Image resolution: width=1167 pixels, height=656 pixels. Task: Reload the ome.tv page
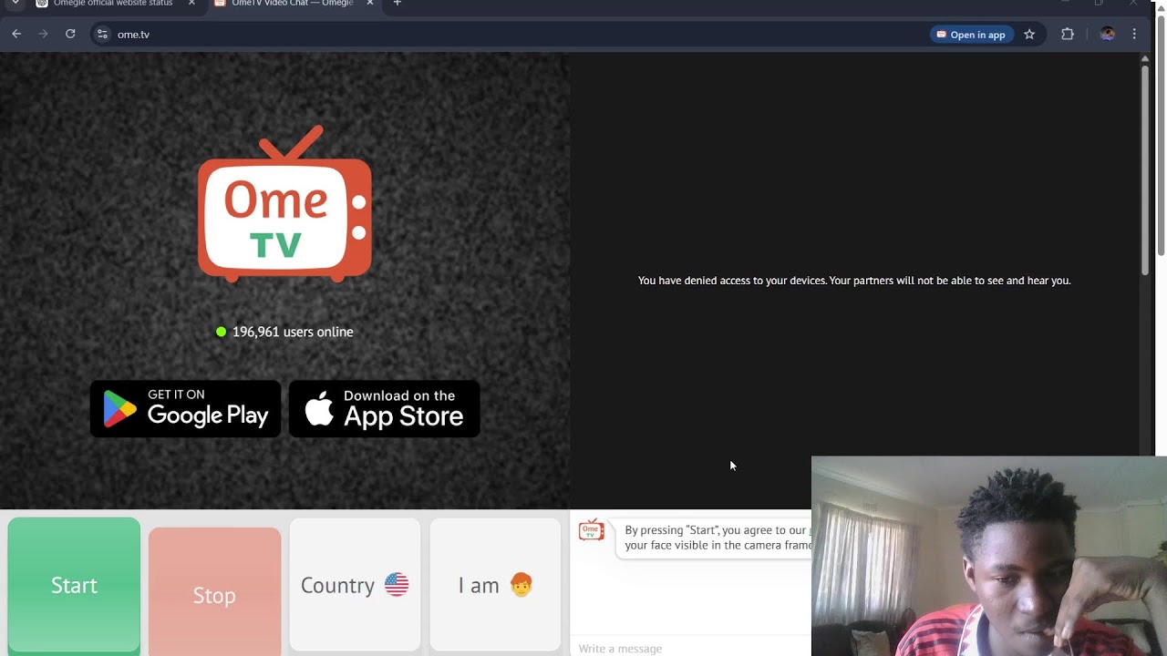[70, 34]
